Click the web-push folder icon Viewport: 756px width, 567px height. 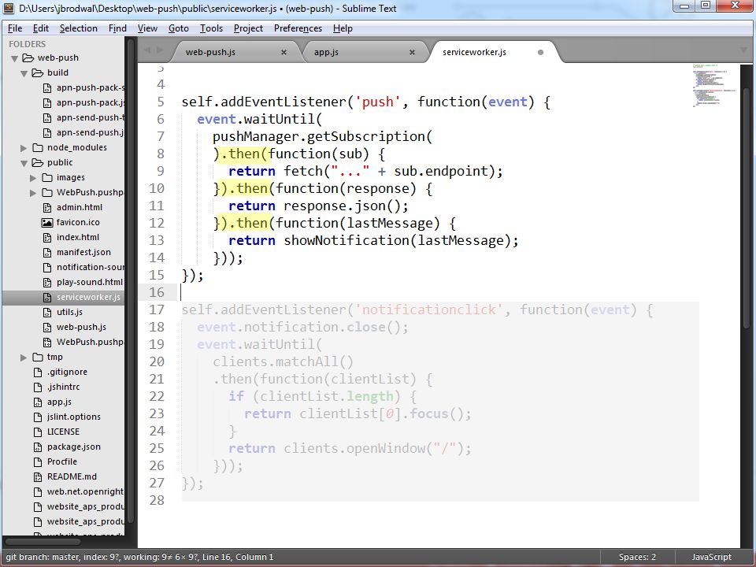pyautogui.click(x=28, y=57)
